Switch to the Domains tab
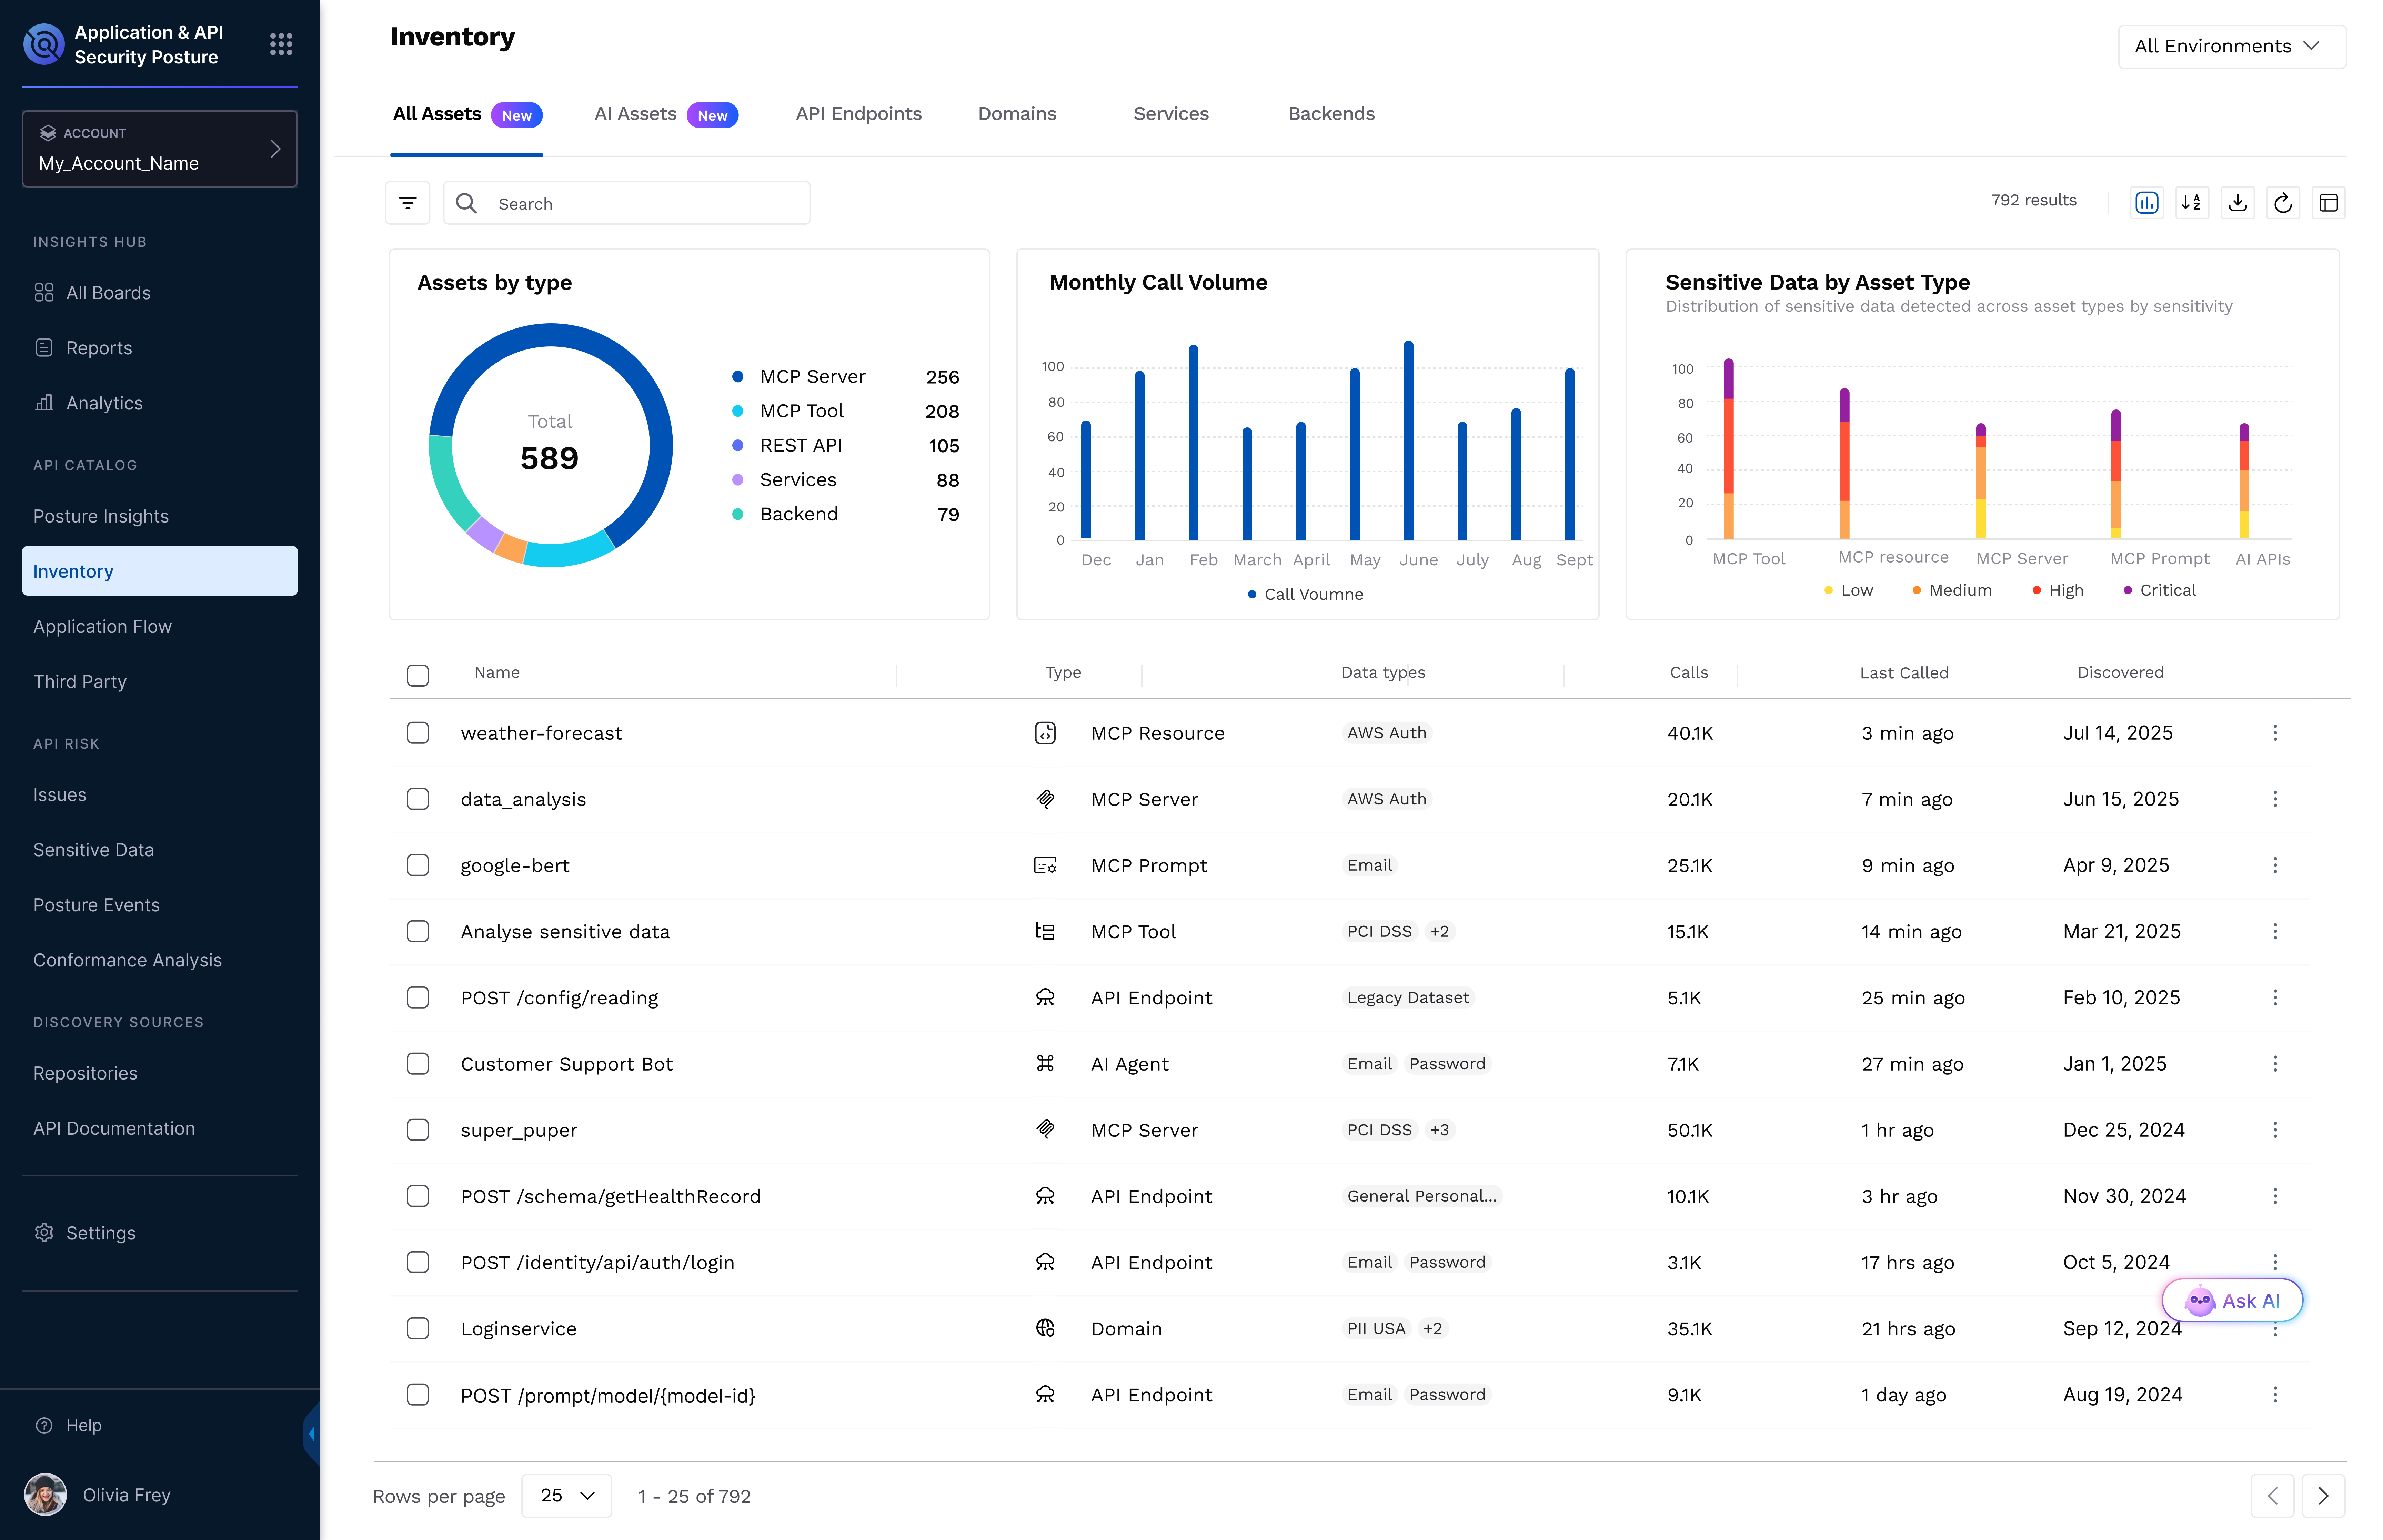This screenshot has width=2383, height=1540. [x=1017, y=114]
